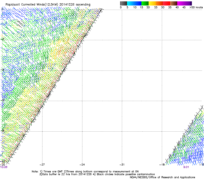Click the blue 5–15 knot legend gradient
The height and width of the screenshot is (179, 204).
coord(134,3)
